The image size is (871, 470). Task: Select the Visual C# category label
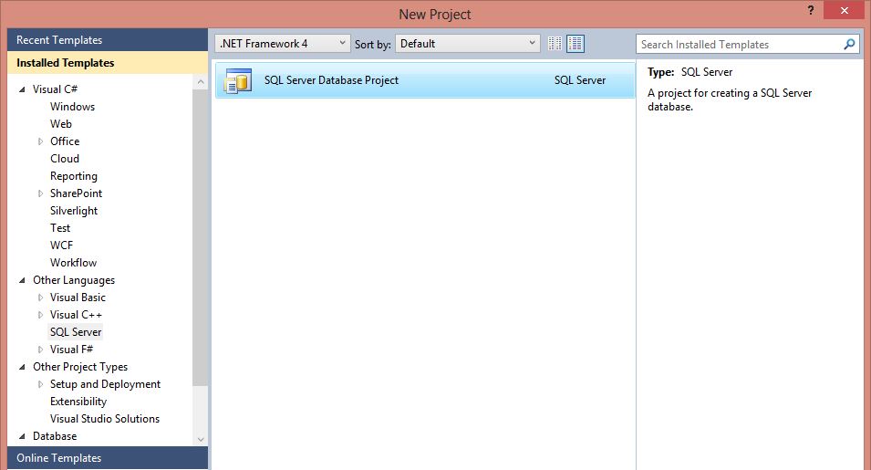[x=55, y=89]
